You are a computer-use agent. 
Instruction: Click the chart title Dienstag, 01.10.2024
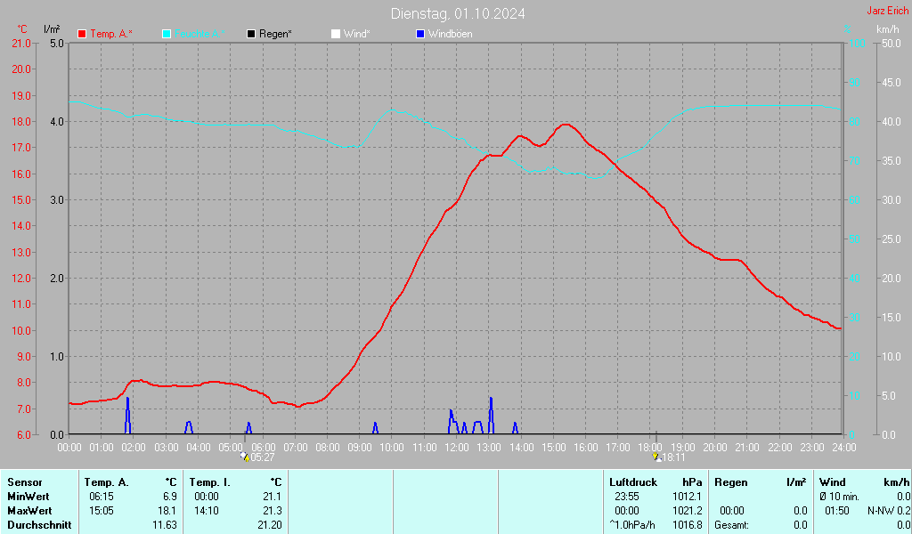click(458, 13)
